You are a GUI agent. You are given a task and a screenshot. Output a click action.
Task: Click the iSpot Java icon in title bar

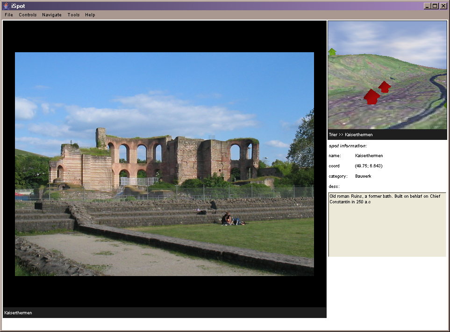click(x=5, y=6)
